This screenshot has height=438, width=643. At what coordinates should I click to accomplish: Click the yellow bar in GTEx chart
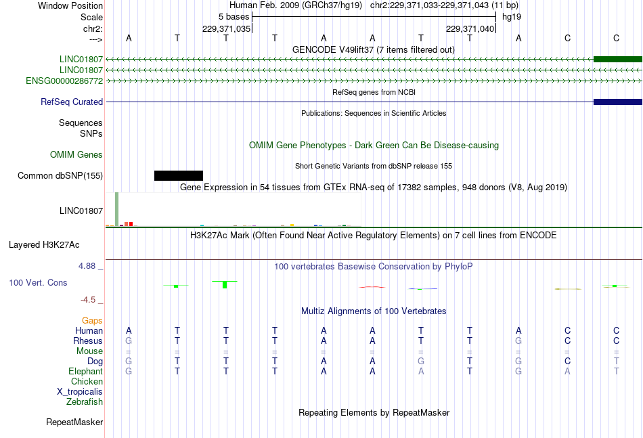[x=292, y=225]
